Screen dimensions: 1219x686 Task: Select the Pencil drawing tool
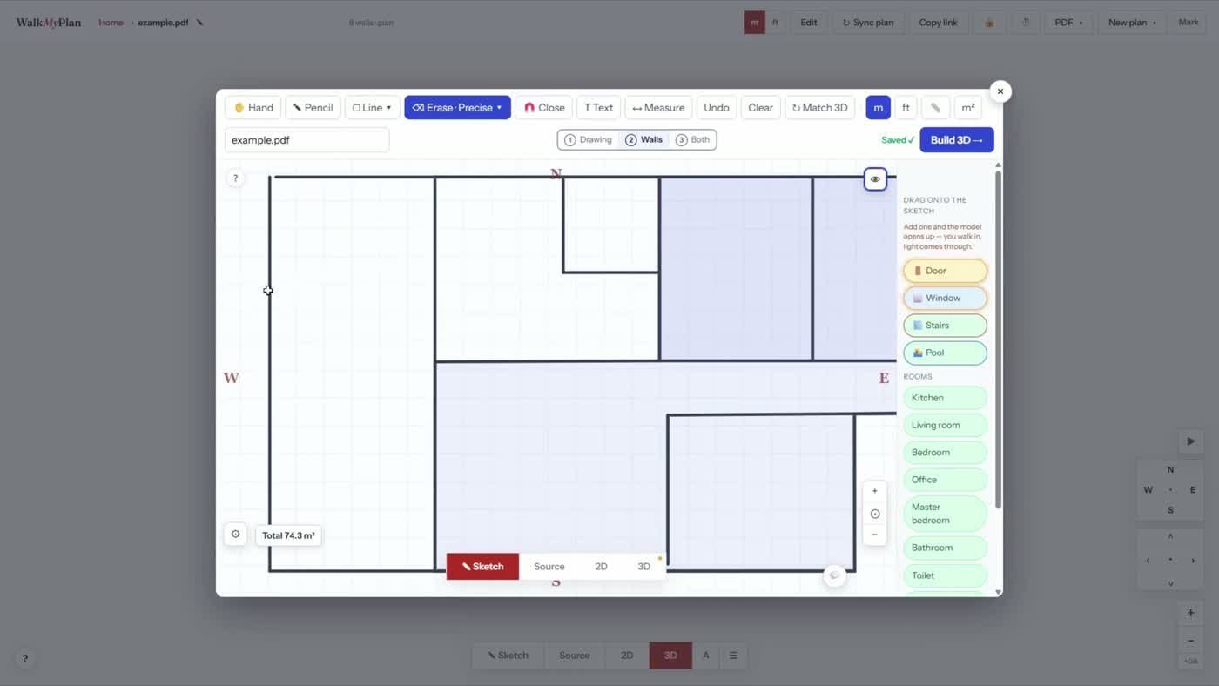coord(313,108)
